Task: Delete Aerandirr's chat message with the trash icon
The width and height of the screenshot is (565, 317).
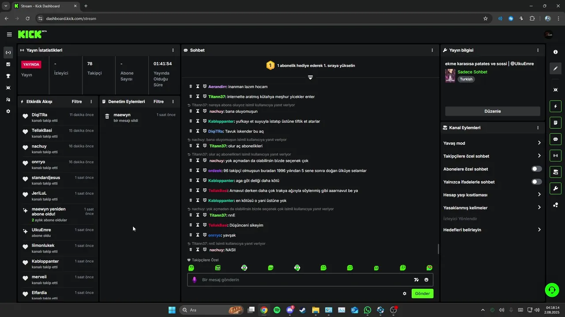Action: pos(191,86)
